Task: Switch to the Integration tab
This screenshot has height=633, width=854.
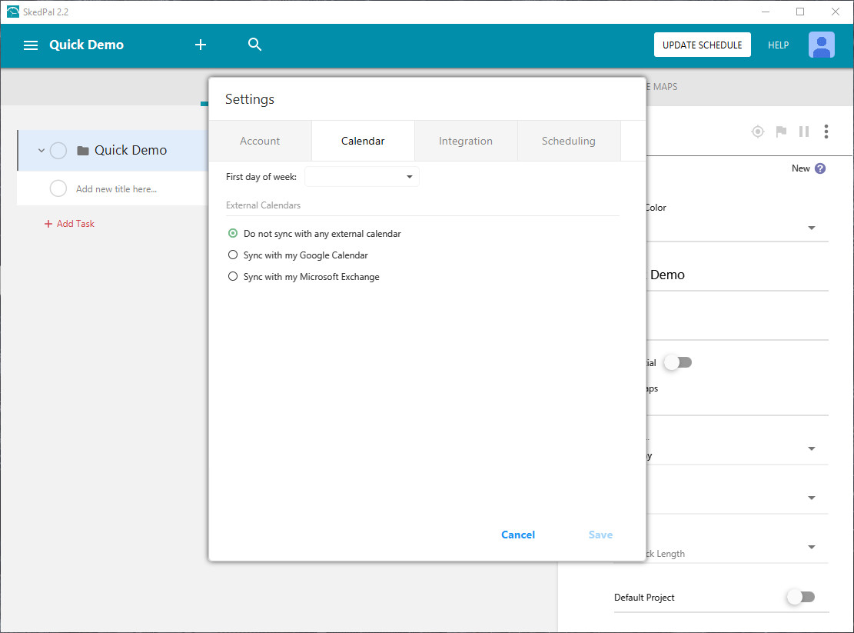Action: coord(466,141)
